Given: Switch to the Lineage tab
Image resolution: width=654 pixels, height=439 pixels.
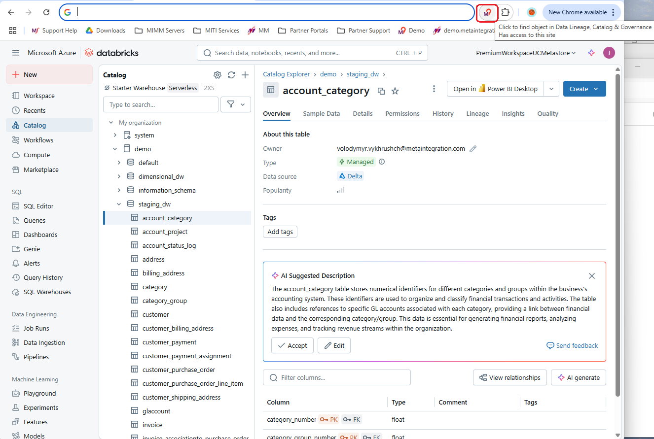Looking at the screenshot, I should point(477,113).
